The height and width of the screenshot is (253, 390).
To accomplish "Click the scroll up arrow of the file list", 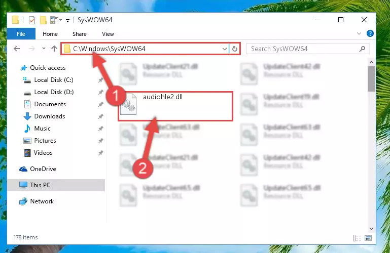I will point(371,63).
